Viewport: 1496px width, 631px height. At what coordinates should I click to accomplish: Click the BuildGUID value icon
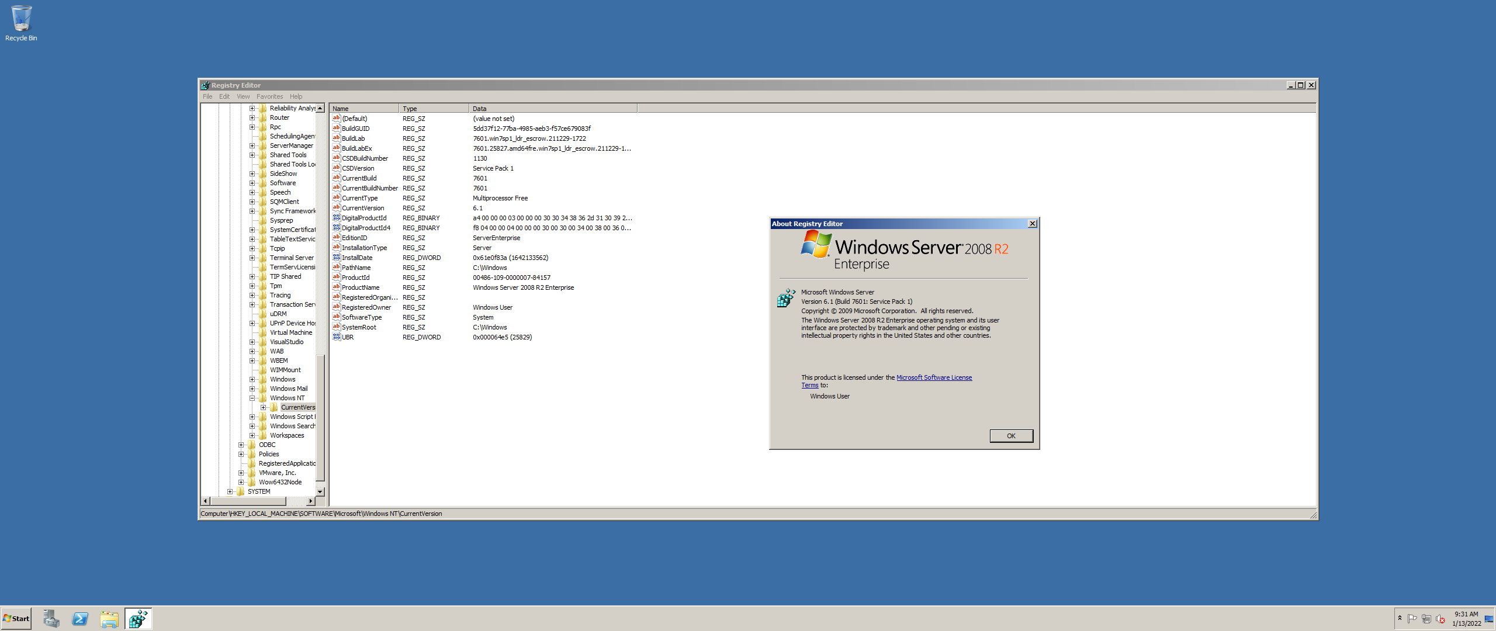coord(336,128)
